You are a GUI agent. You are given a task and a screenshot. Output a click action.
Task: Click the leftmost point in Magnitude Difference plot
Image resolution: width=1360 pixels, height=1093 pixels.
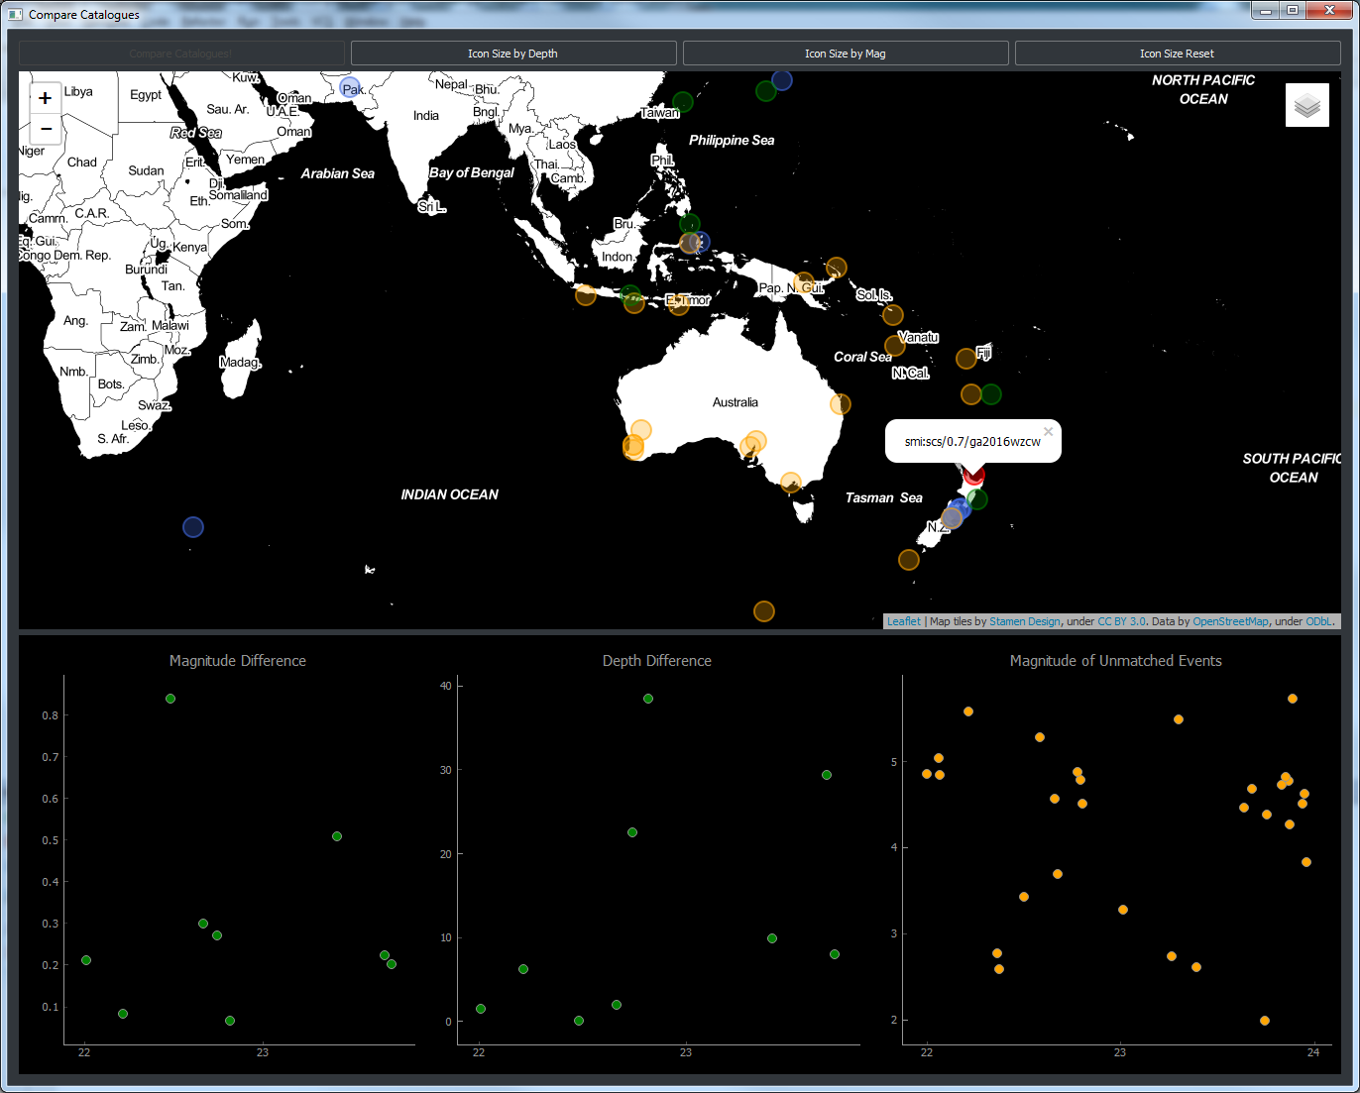point(86,960)
